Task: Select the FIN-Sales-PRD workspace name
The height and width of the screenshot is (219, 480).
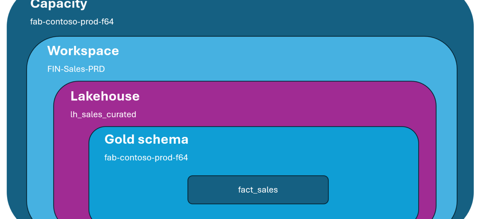Action: pyautogui.click(x=76, y=69)
